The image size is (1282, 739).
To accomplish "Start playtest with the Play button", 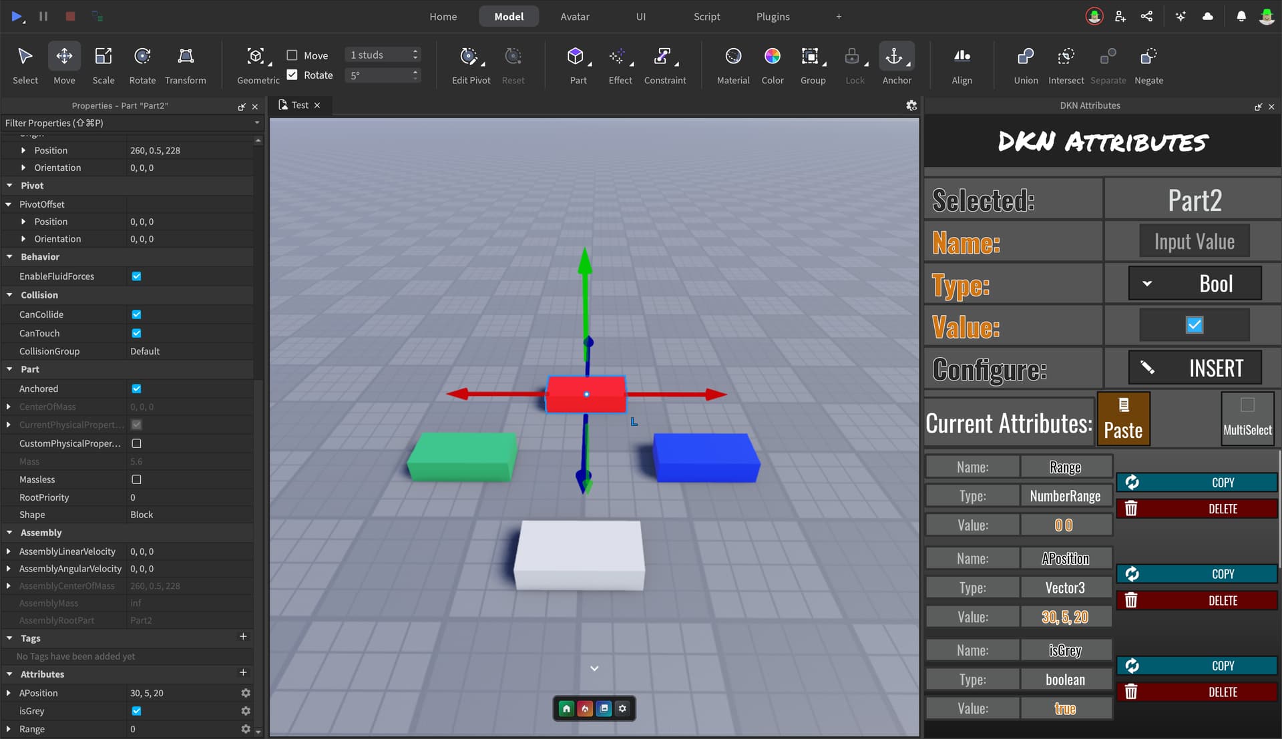I will pos(17,16).
